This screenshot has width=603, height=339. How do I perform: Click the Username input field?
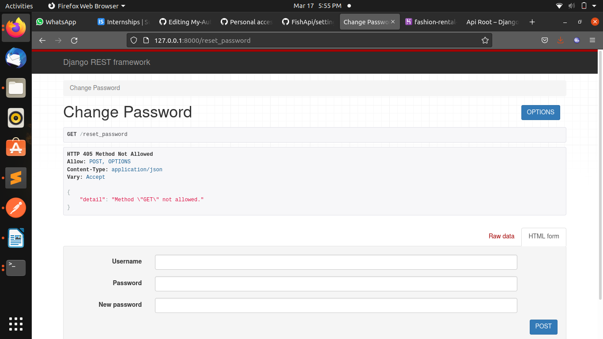(335, 262)
